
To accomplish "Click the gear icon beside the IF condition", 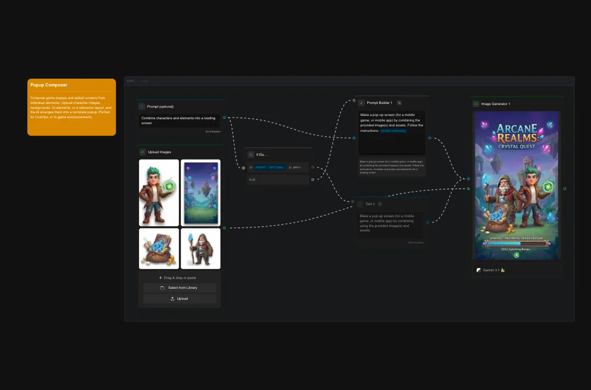I will (312, 167).
